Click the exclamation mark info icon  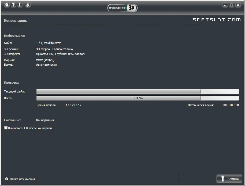20,5
